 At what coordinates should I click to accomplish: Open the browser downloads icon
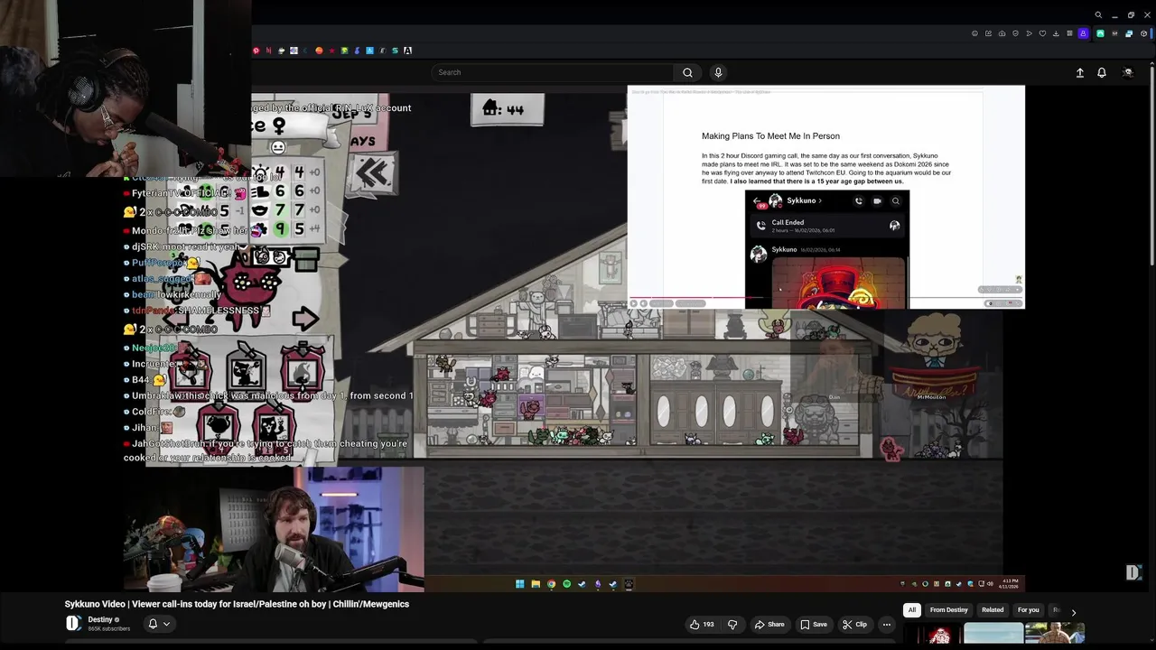click(x=1056, y=33)
